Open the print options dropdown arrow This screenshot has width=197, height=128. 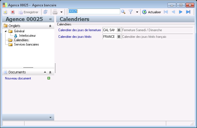61,12
